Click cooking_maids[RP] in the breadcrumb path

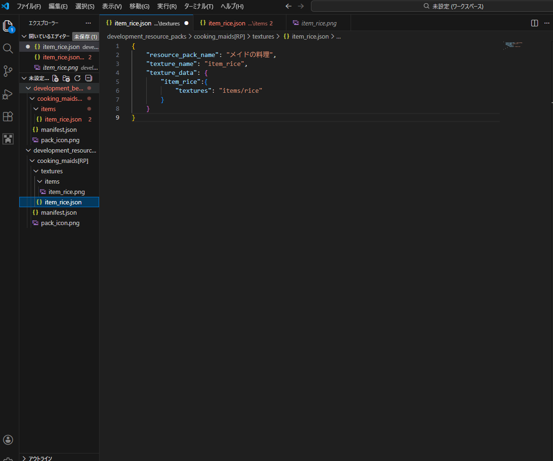218,36
